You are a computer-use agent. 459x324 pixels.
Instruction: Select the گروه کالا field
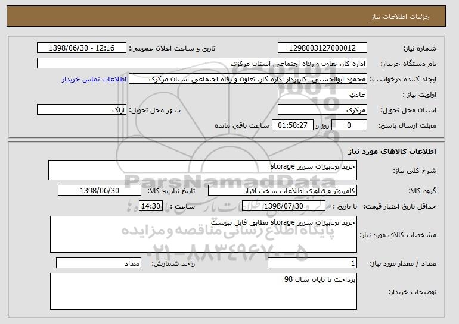pyautogui.click(x=283, y=191)
